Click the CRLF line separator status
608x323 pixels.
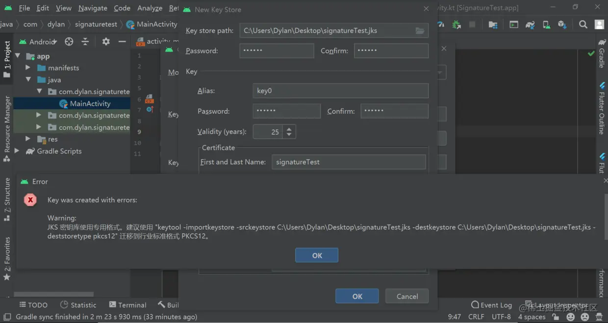476,317
